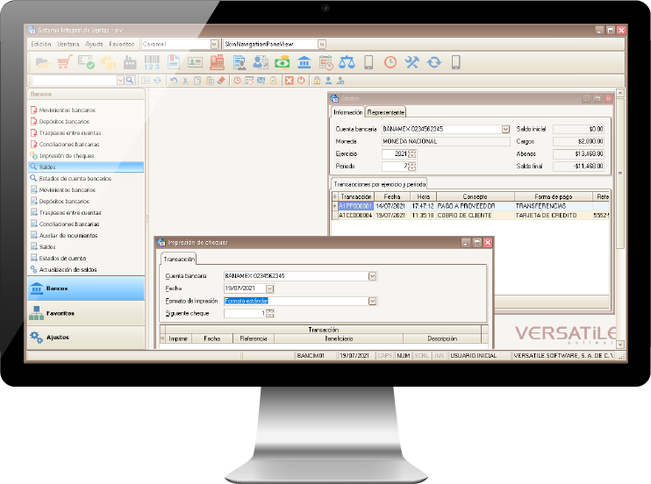Expand Cuenta bancaria dropdown in Saldos window

(x=505, y=129)
